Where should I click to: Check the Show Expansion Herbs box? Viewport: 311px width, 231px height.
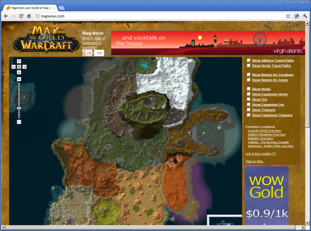(248, 94)
